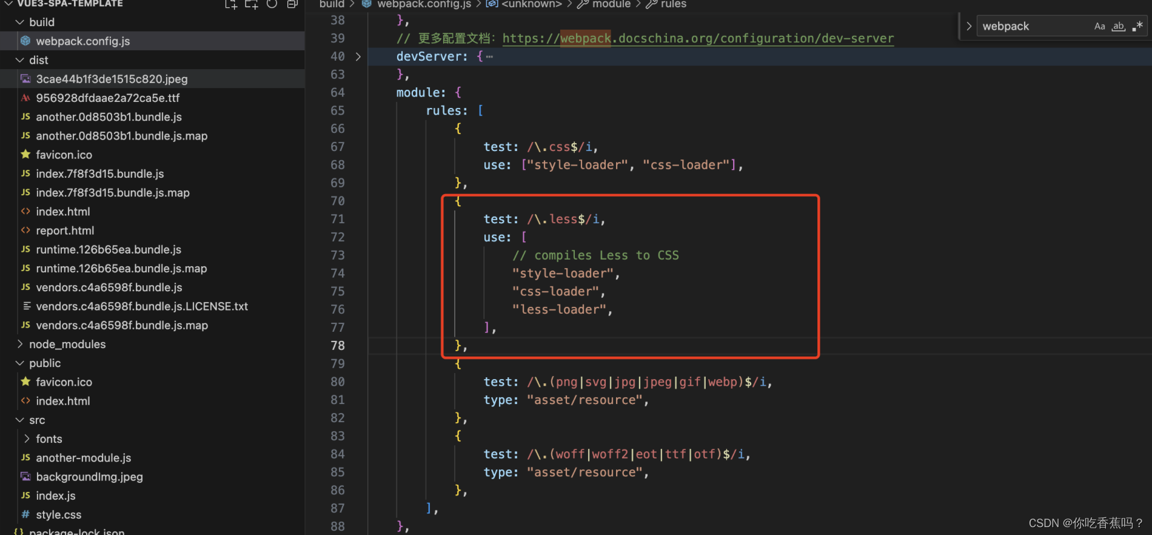Collapse all folders with the explorer header icon

coord(292,4)
